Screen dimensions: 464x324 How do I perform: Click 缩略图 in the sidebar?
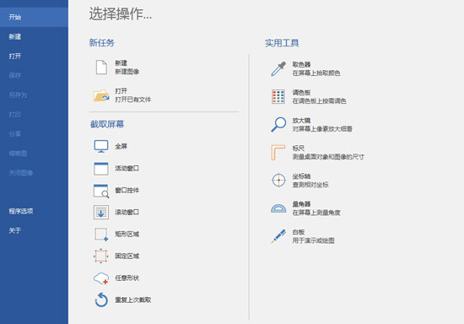click(x=34, y=154)
